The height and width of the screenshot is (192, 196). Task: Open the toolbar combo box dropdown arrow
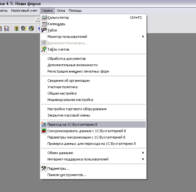pos(38,19)
